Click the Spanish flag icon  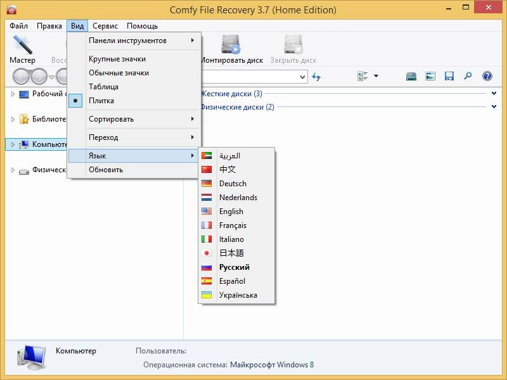(207, 281)
